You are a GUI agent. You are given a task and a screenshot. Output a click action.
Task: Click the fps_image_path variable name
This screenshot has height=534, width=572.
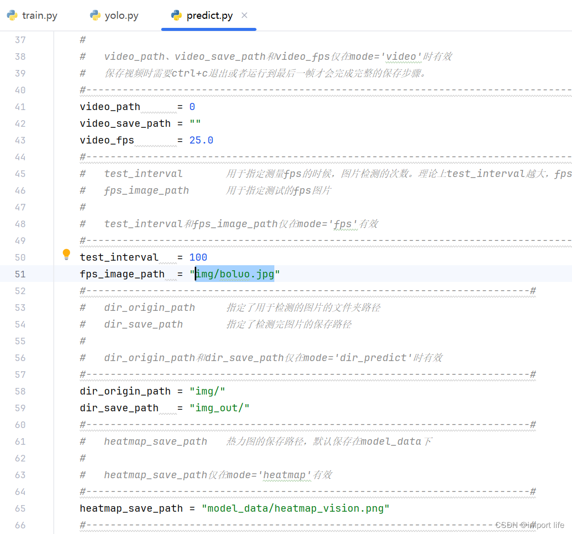point(122,274)
